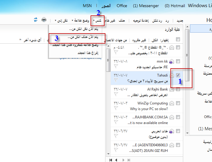Open (0) Hotmail link in header
Screen dimensions: 212x162
coord(175,6)
